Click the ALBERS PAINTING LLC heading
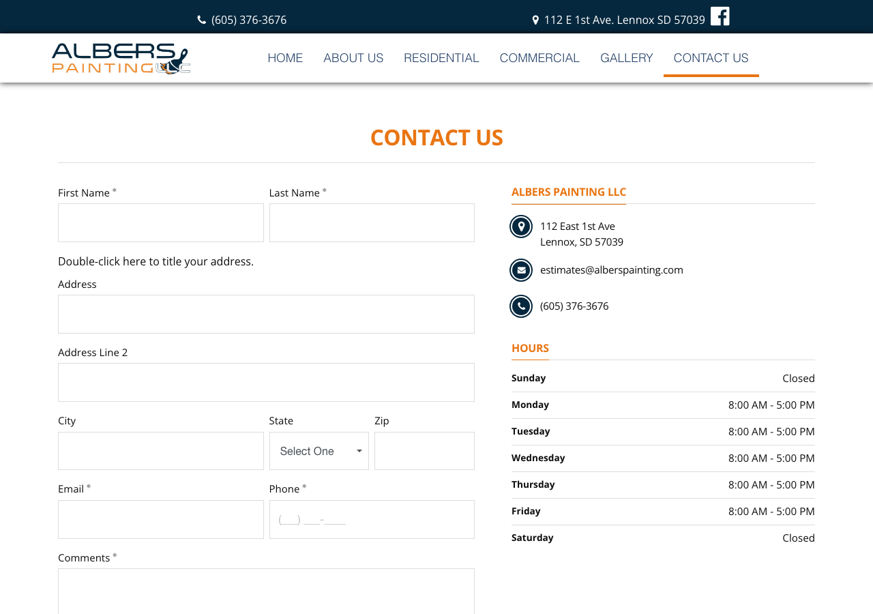Viewport: 873px width, 614px height. (x=569, y=192)
